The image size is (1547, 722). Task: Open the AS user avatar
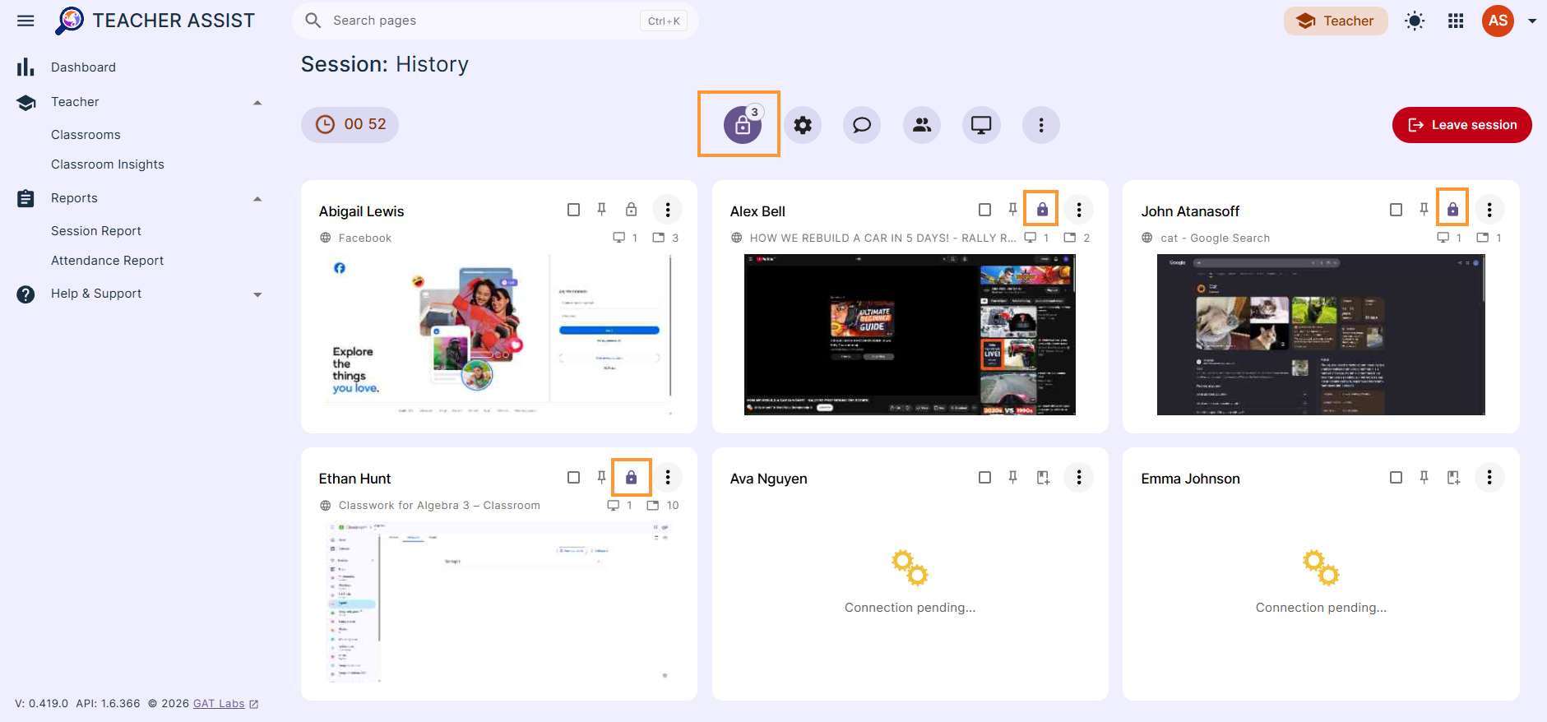[x=1498, y=21]
